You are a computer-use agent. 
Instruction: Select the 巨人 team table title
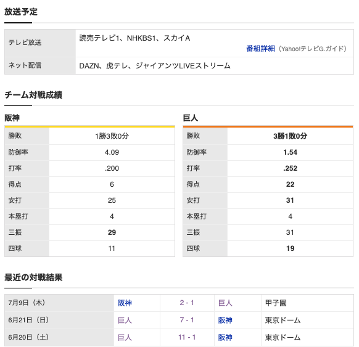[191, 118]
